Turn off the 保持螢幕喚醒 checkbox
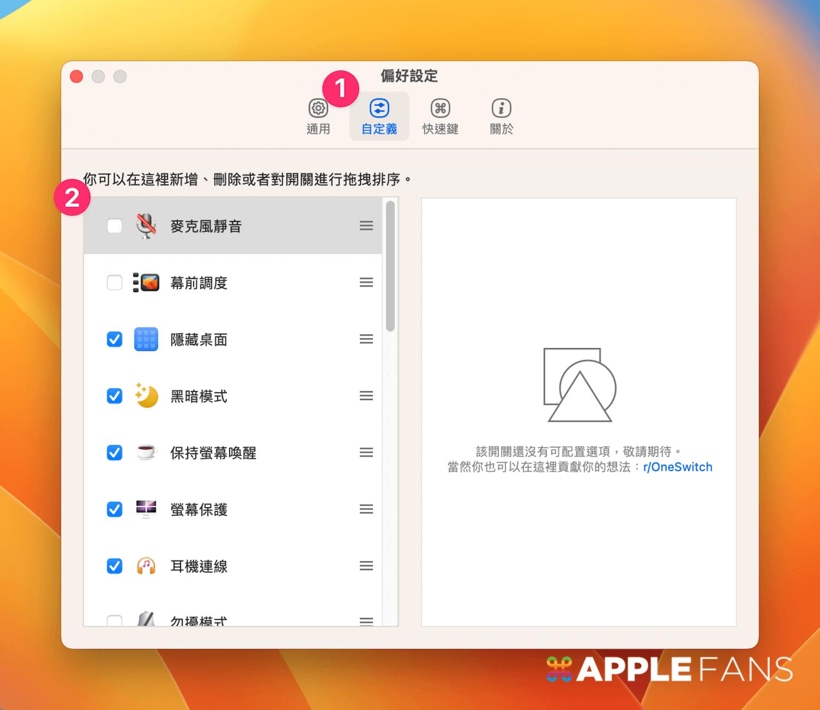This screenshot has width=820, height=710. click(x=114, y=453)
